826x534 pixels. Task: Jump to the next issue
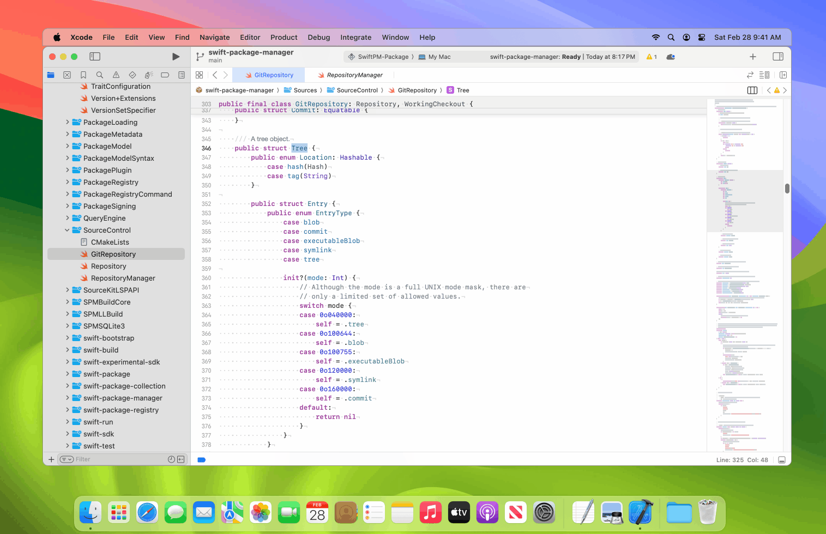coord(785,90)
